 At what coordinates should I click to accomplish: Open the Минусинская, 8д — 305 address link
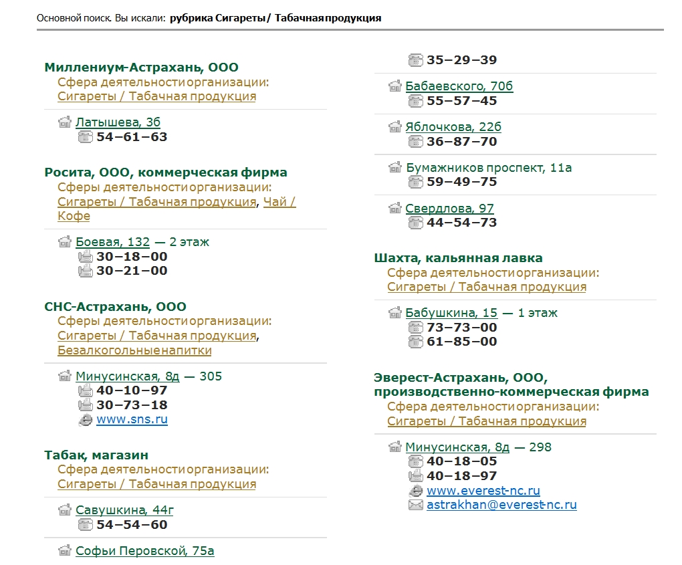(x=128, y=376)
